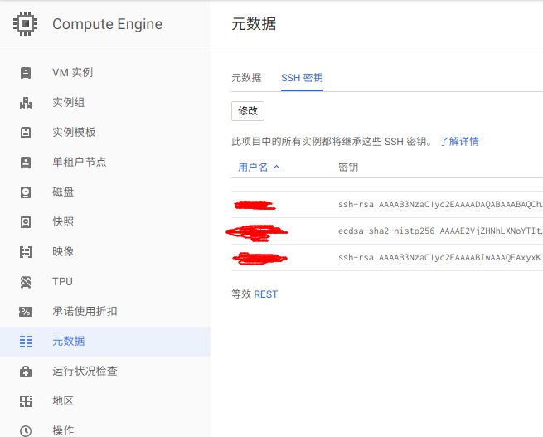Click the 磁盘 disk icon
The width and height of the screenshot is (543, 437).
26,192
